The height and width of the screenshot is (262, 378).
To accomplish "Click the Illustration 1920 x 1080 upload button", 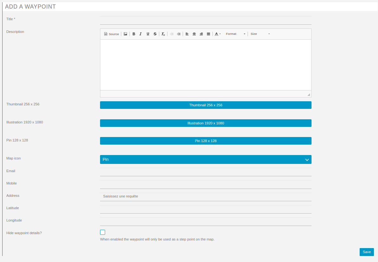I will click(x=206, y=123).
